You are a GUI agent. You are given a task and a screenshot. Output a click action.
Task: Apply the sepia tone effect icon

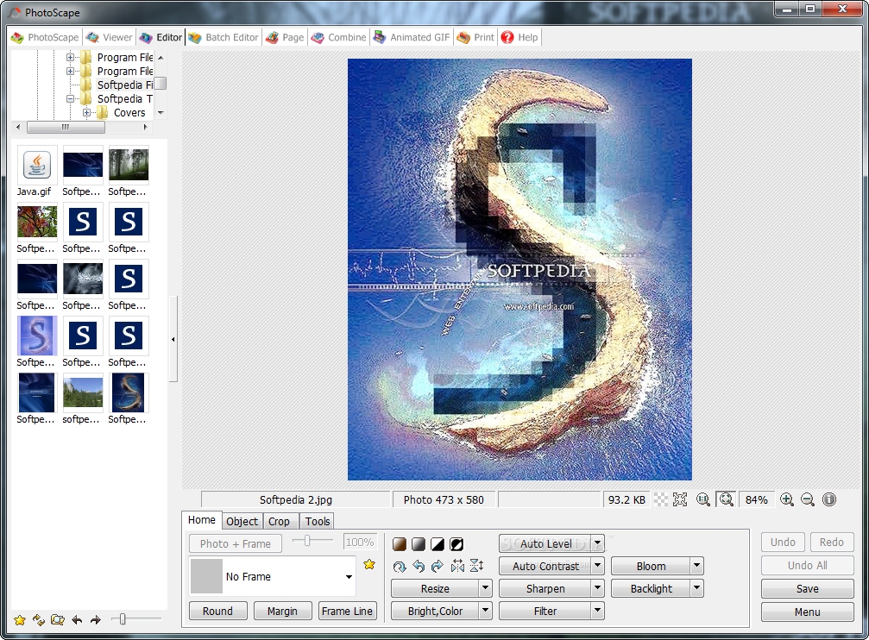click(399, 544)
